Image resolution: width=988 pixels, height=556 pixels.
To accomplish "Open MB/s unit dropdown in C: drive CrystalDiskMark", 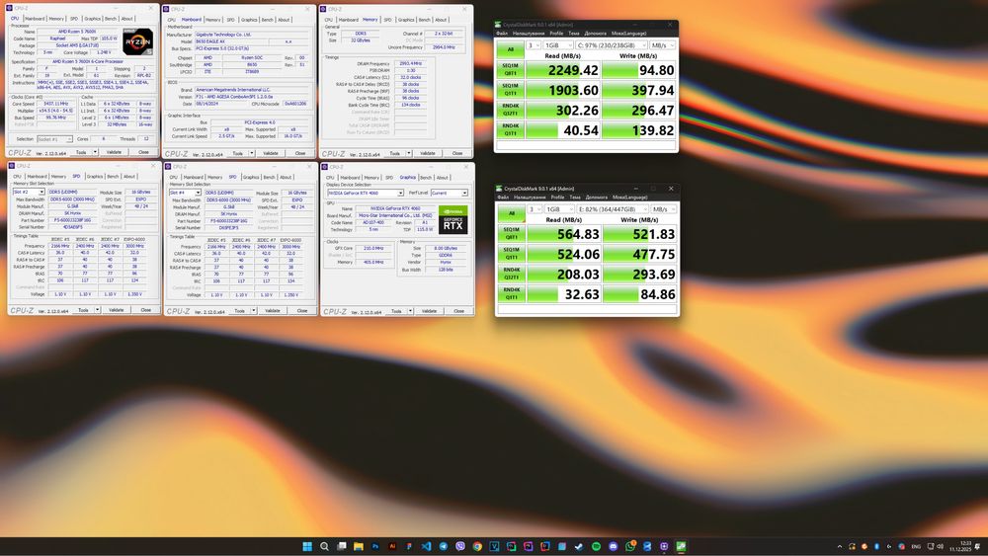I will coord(662,45).
